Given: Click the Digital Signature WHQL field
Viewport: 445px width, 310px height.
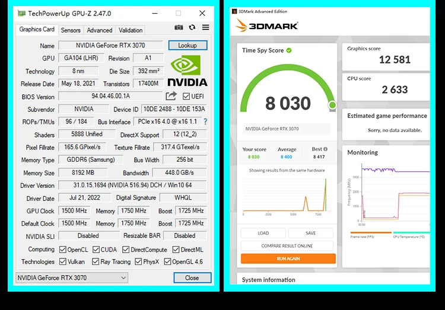Looking at the screenshot, I should 183,198.
